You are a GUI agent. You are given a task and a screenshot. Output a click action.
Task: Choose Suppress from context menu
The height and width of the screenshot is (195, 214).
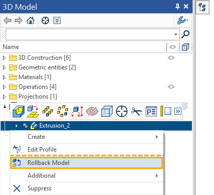click(87, 188)
